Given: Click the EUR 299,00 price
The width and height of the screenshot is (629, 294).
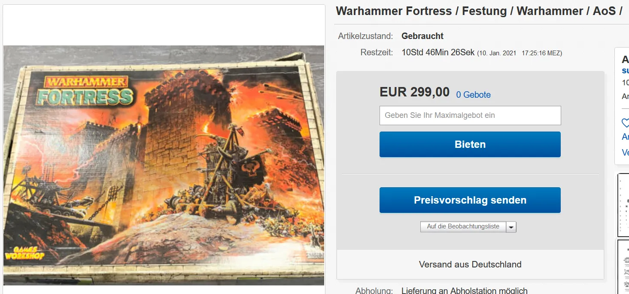Looking at the screenshot, I should pos(414,92).
